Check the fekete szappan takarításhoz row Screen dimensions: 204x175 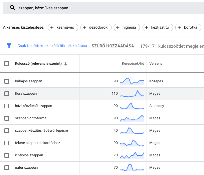(x=7, y=143)
